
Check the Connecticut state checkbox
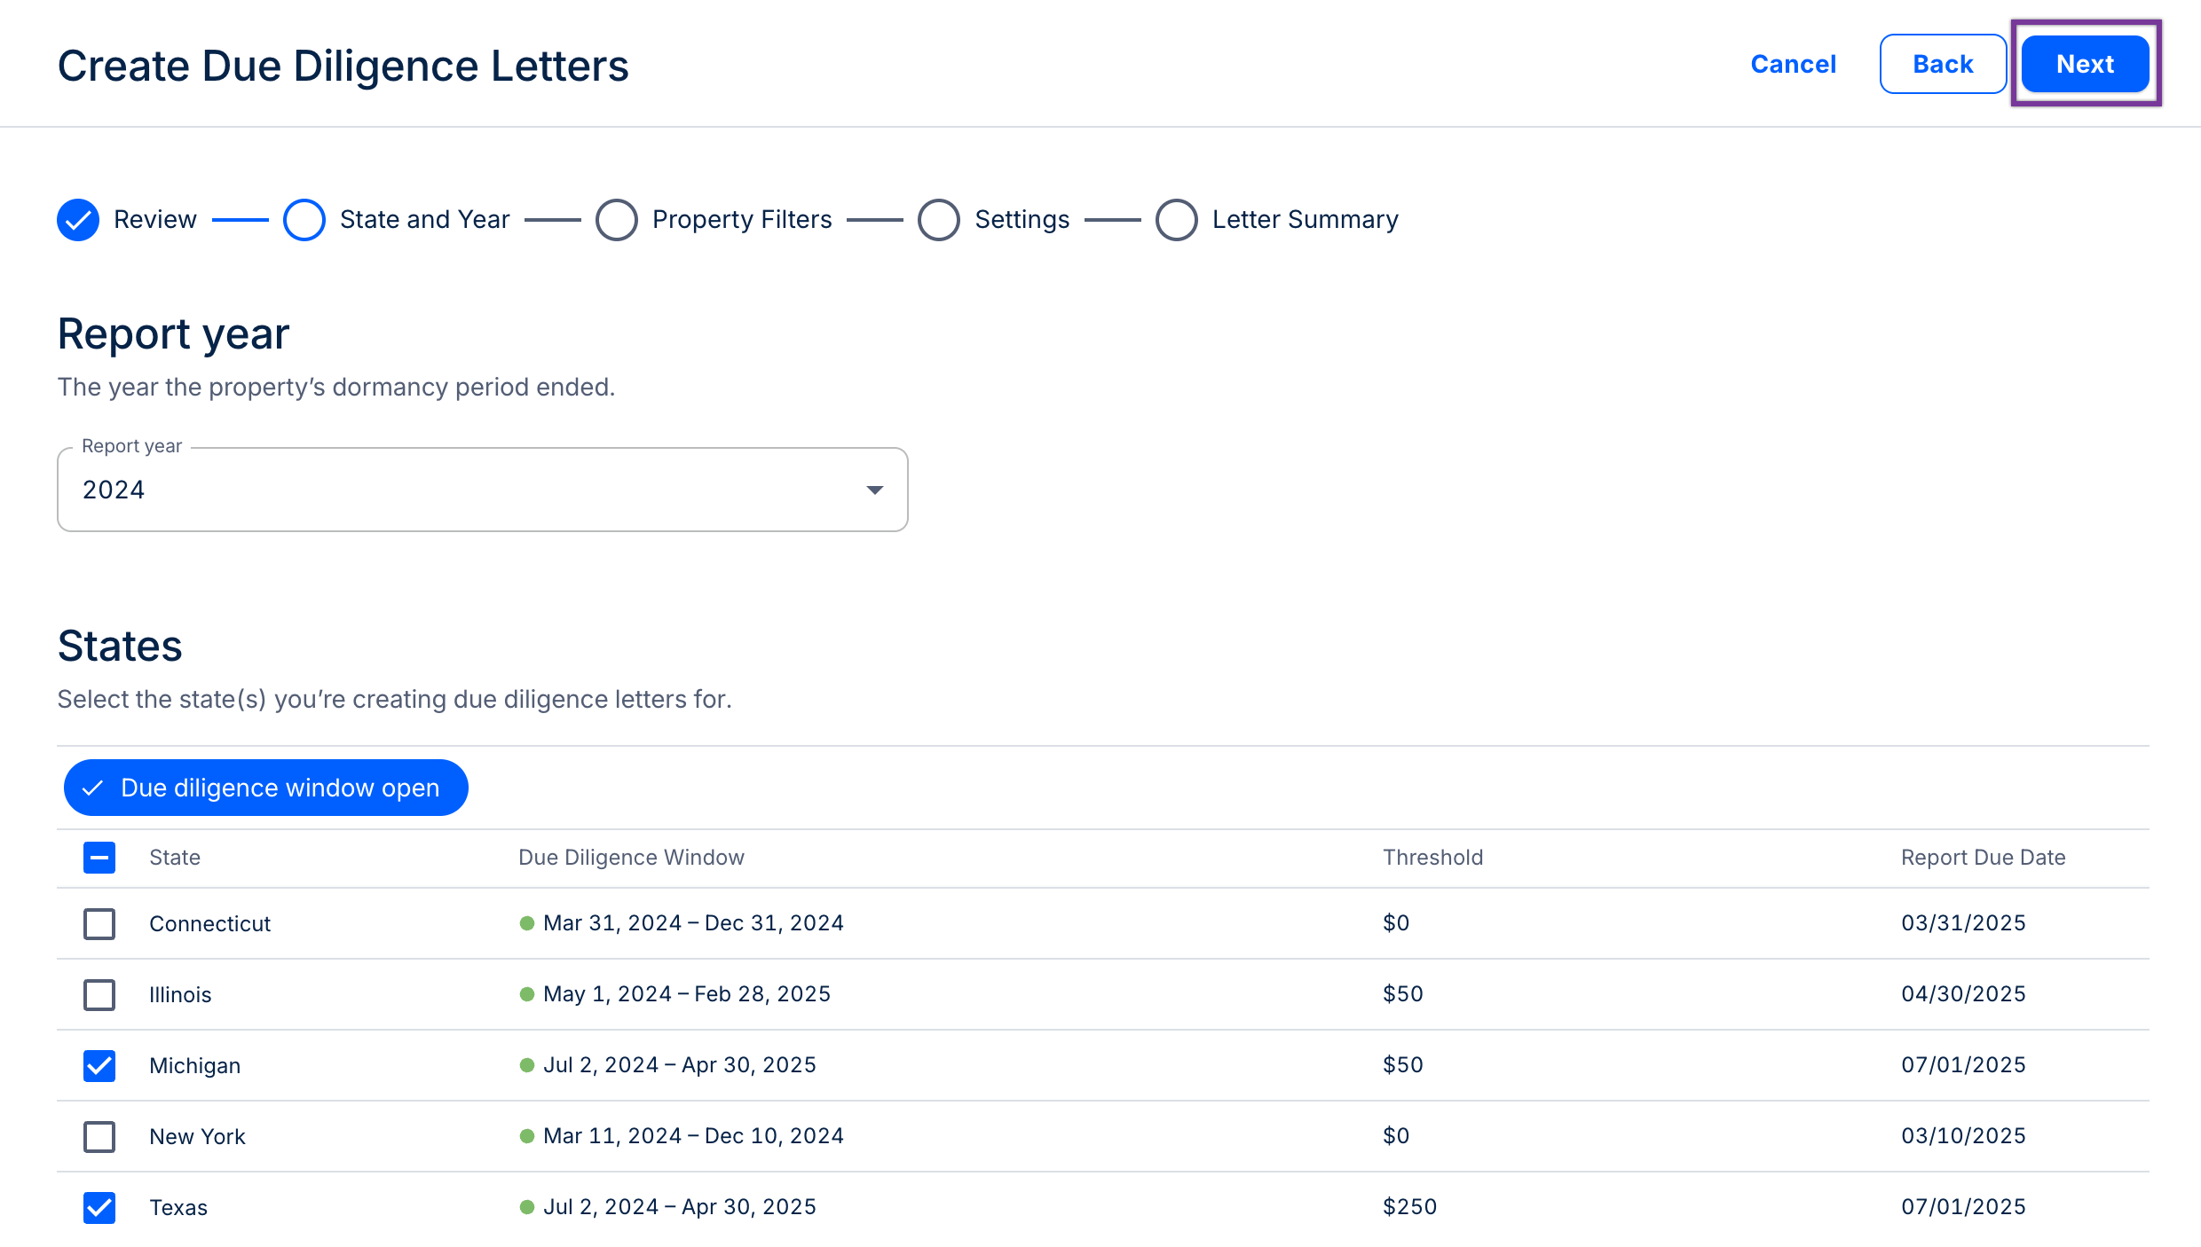tap(99, 923)
